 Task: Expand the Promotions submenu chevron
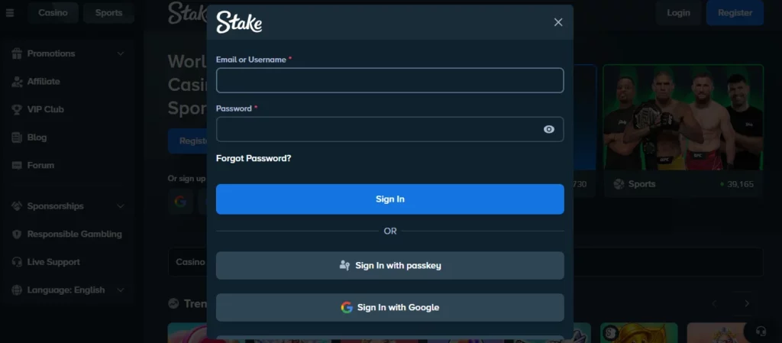coord(121,53)
